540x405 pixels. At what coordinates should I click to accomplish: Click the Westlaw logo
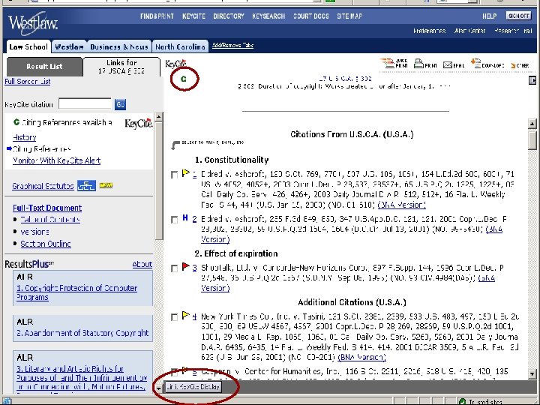[x=33, y=24]
